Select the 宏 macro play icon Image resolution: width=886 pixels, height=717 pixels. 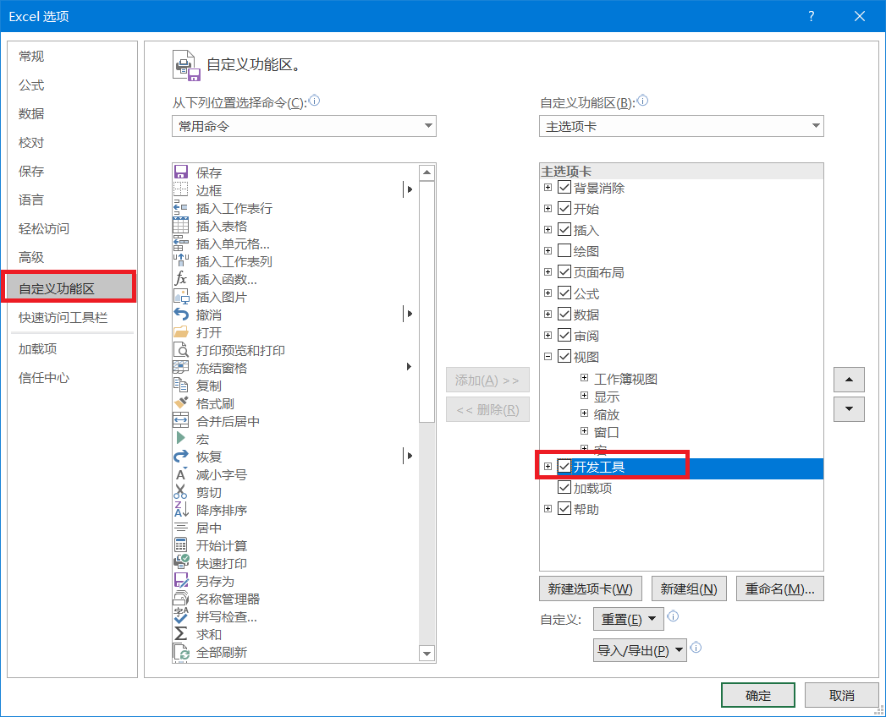coord(181,439)
